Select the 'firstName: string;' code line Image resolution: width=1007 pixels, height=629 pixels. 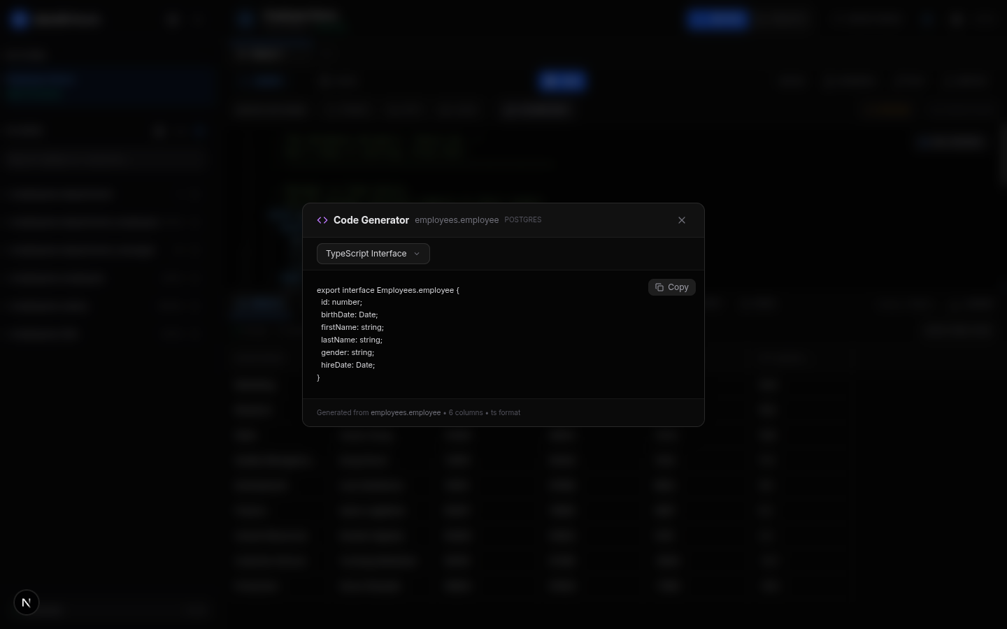352,328
